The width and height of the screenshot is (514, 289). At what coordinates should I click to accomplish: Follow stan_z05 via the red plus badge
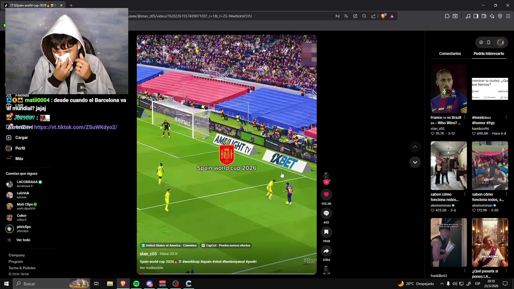coord(326,182)
